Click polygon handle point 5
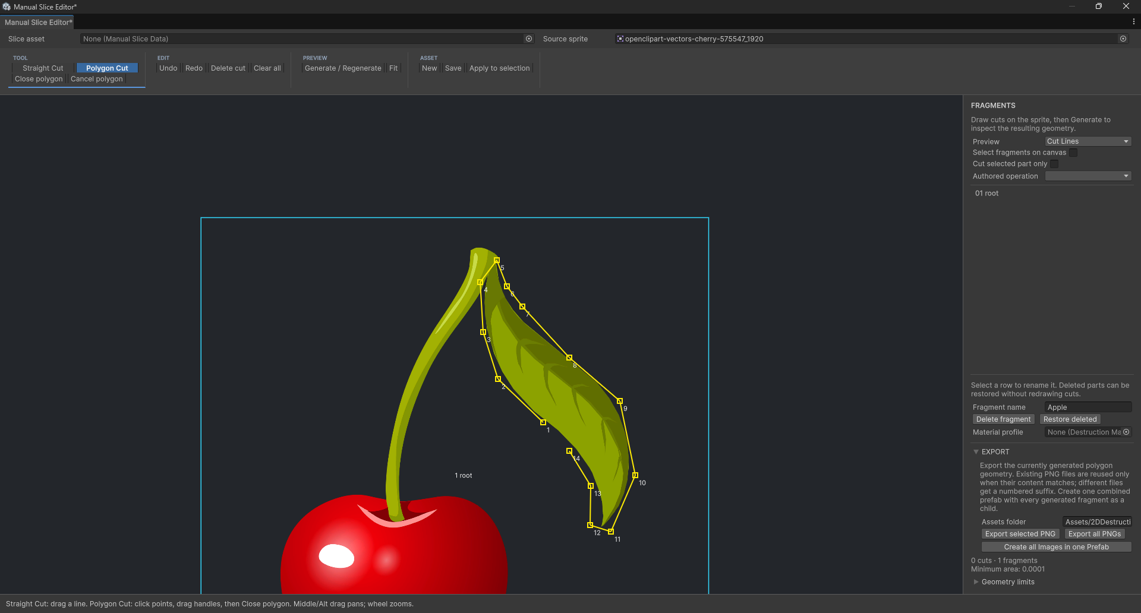 coord(497,260)
